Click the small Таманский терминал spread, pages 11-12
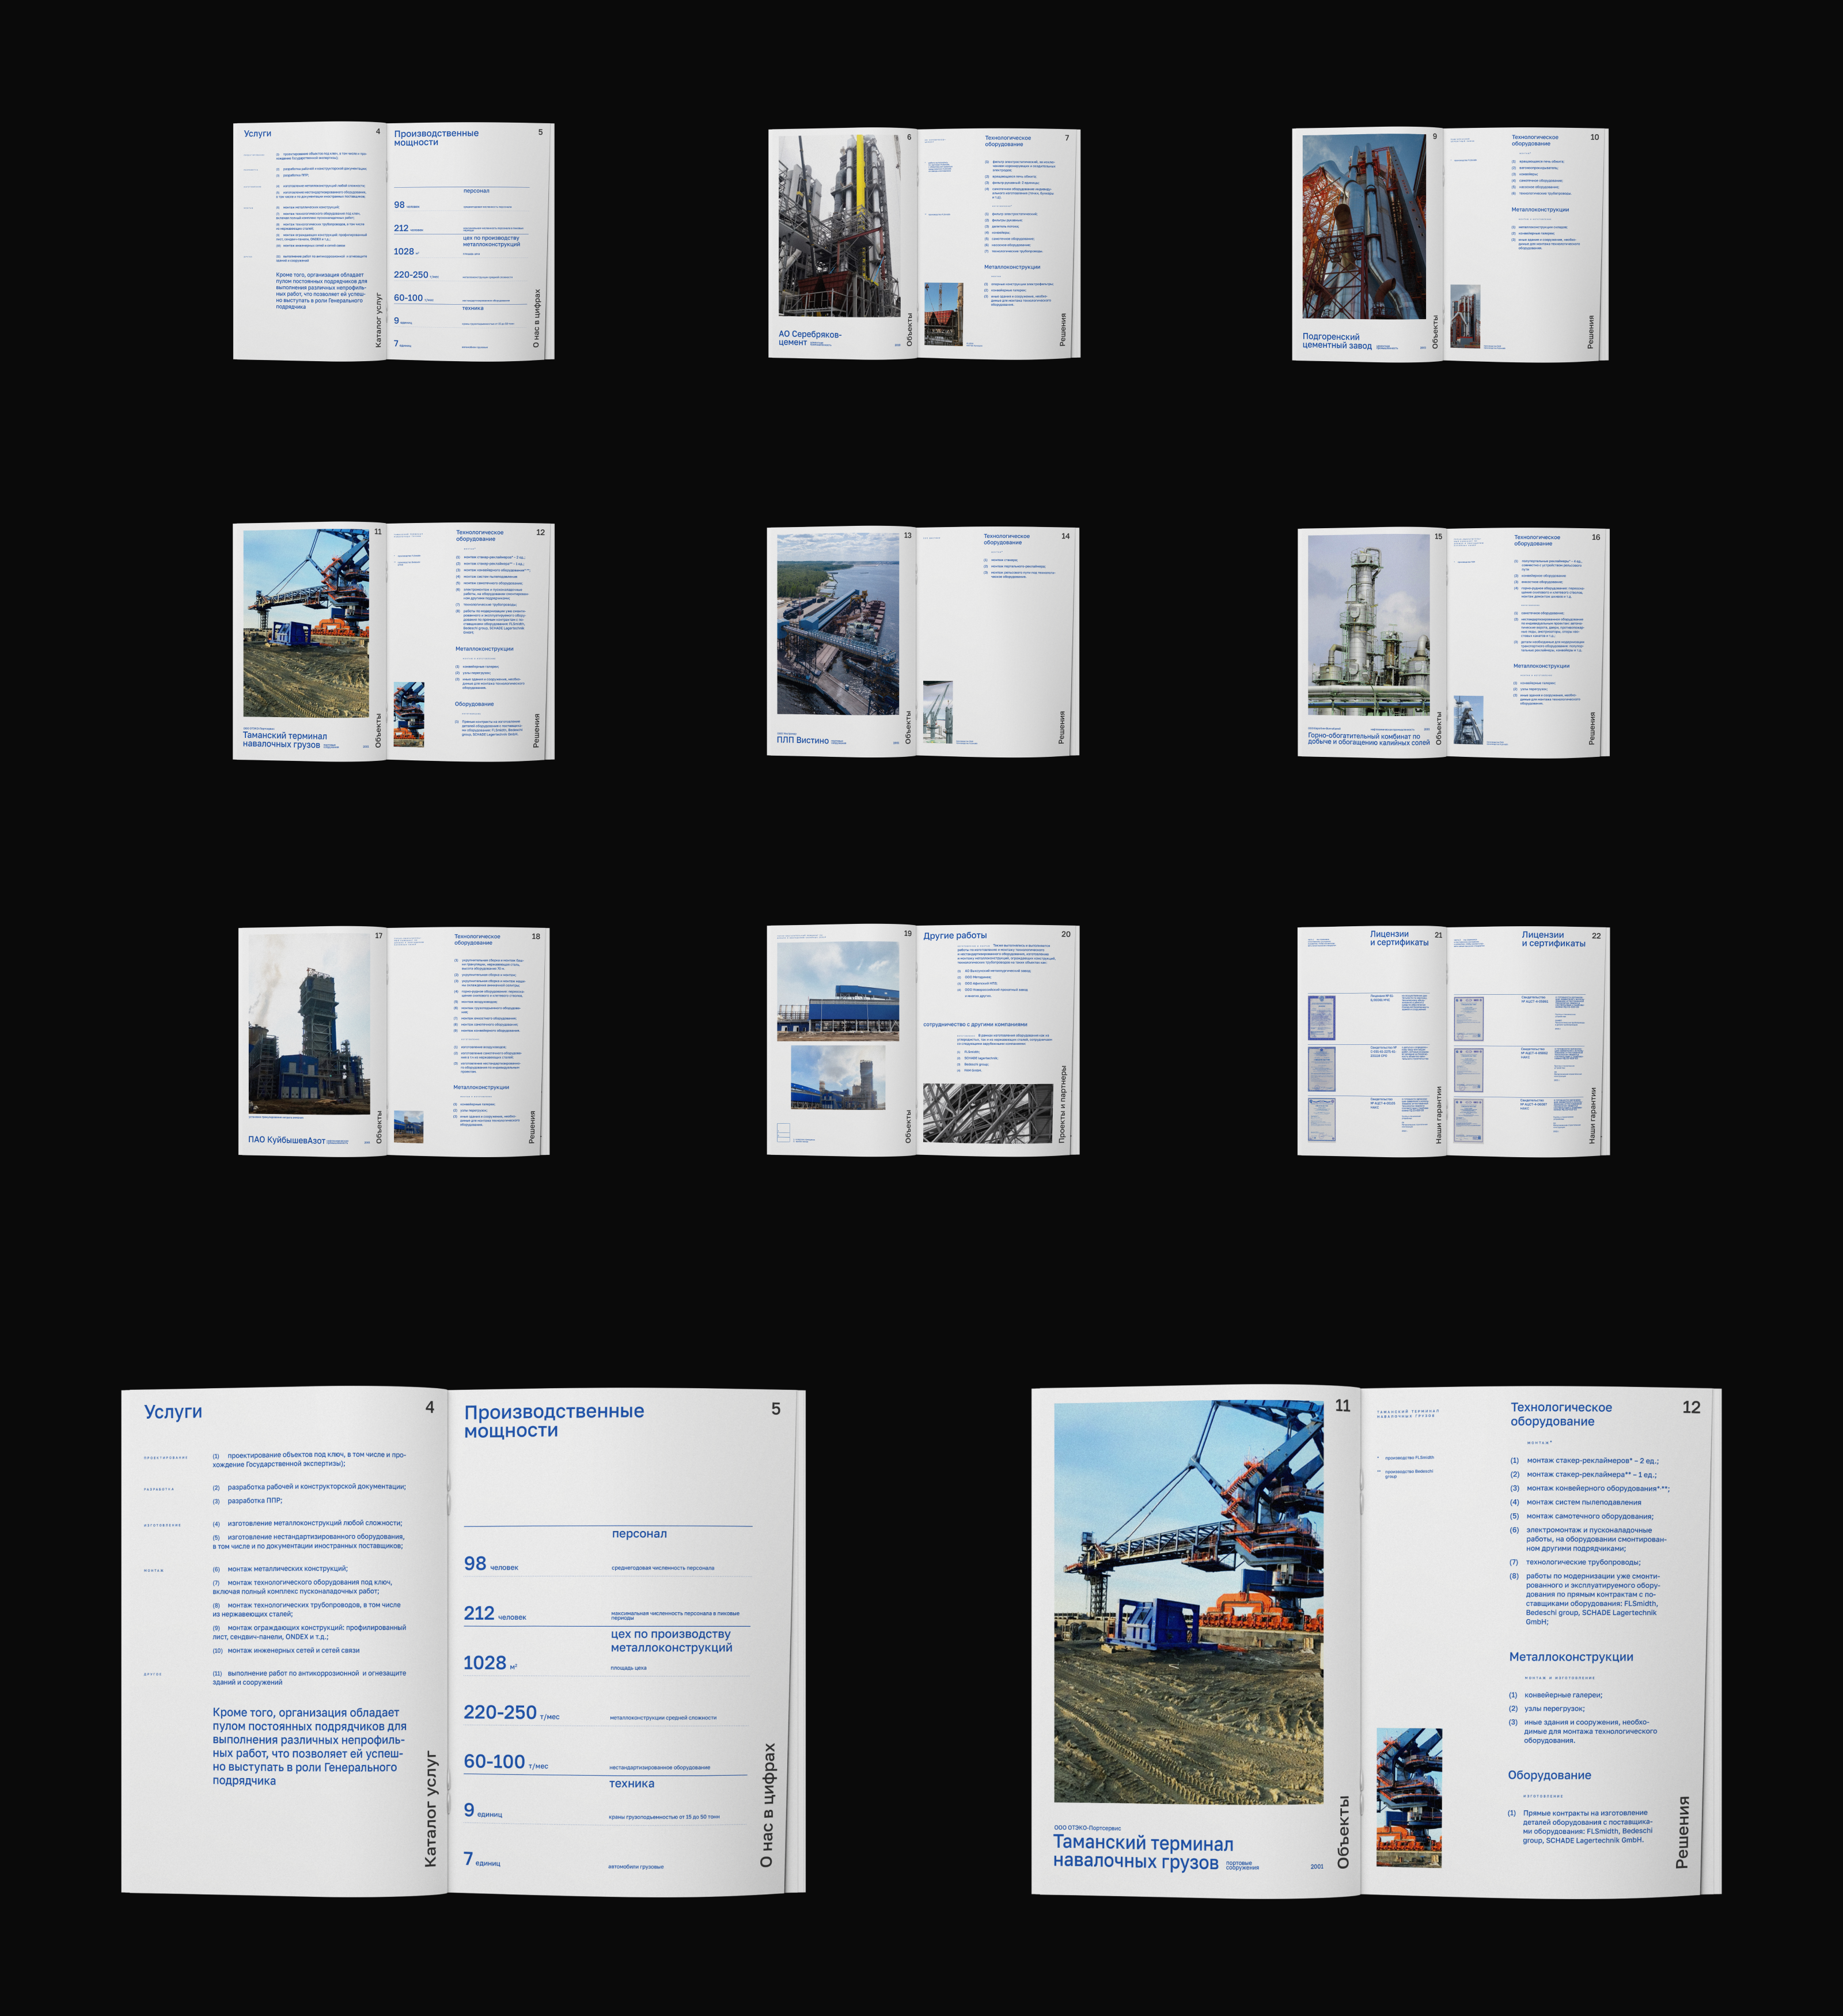Viewport: 1843px width, 2016px height. pyautogui.click(x=393, y=641)
